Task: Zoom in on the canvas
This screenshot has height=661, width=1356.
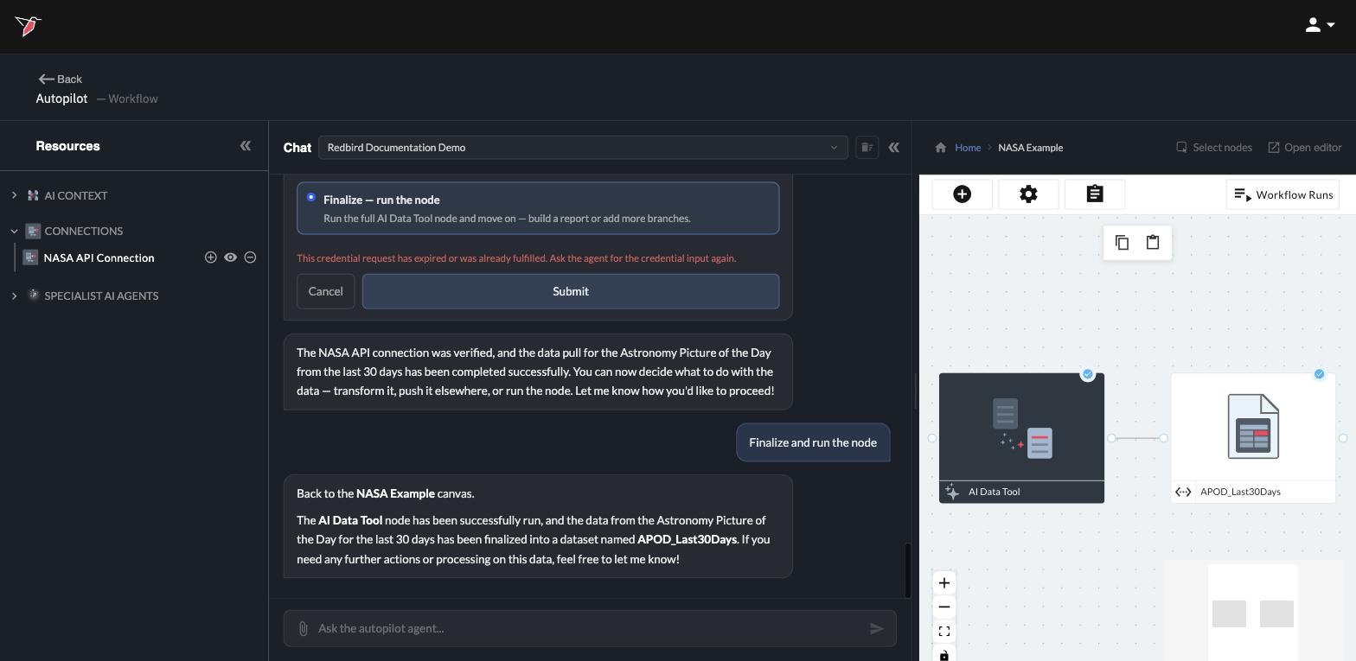Action: point(944,583)
